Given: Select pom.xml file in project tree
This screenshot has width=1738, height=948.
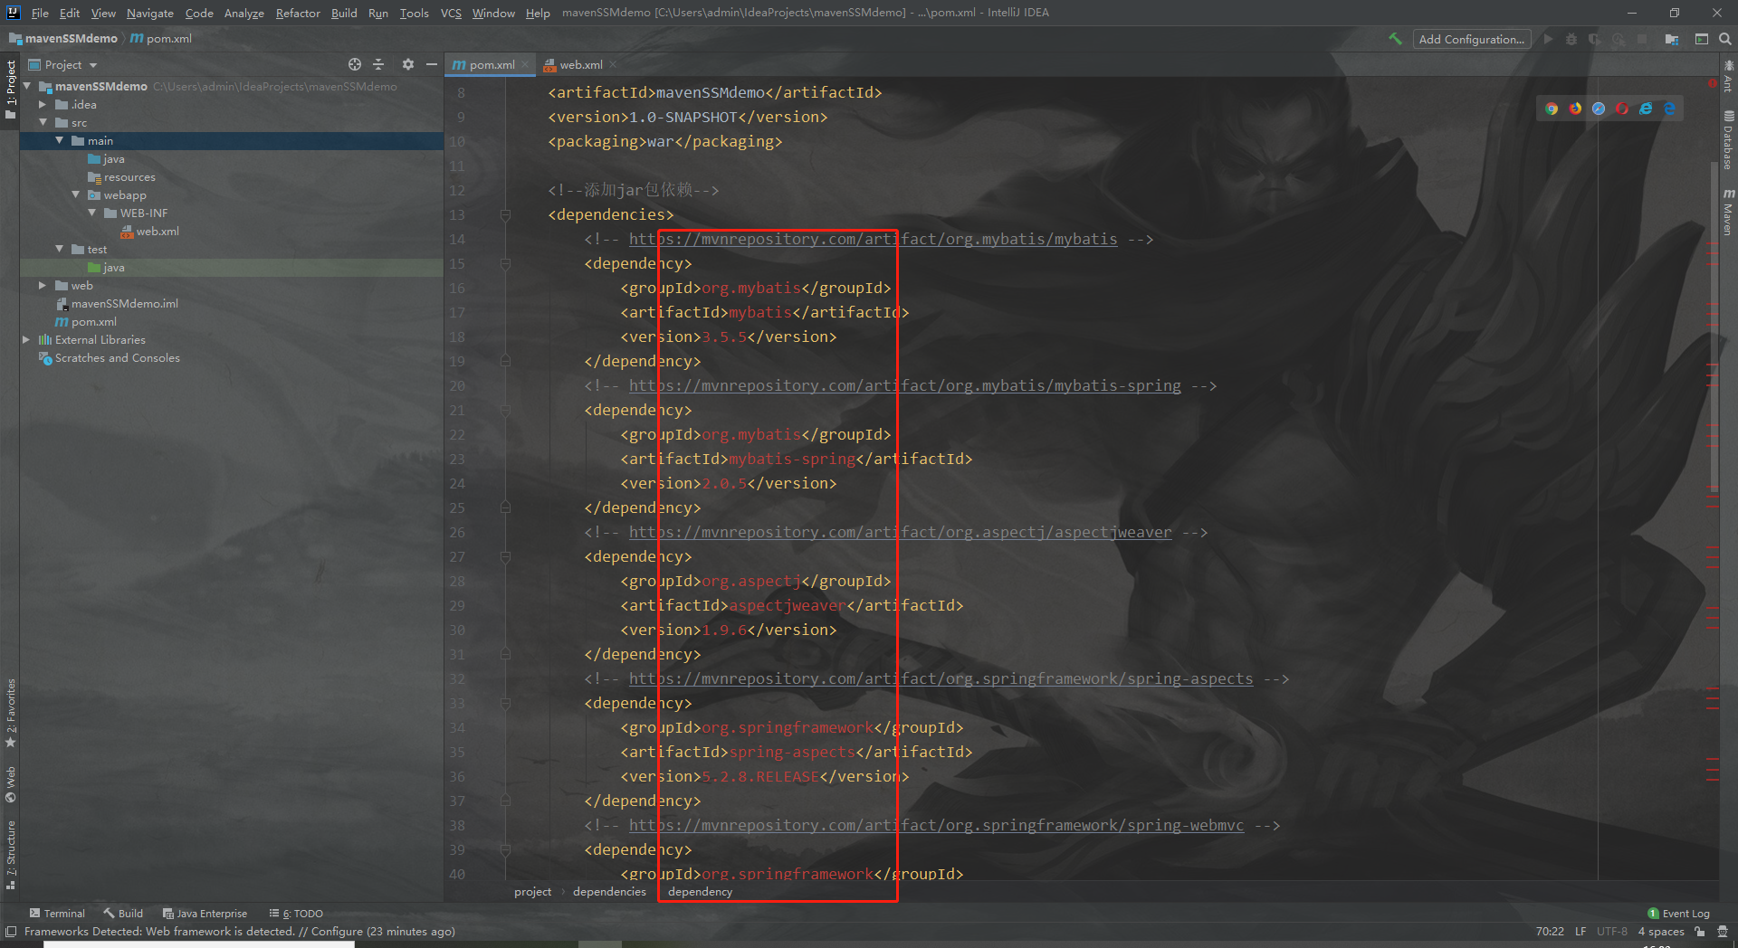Looking at the screenshot, I should coord(86,321).
